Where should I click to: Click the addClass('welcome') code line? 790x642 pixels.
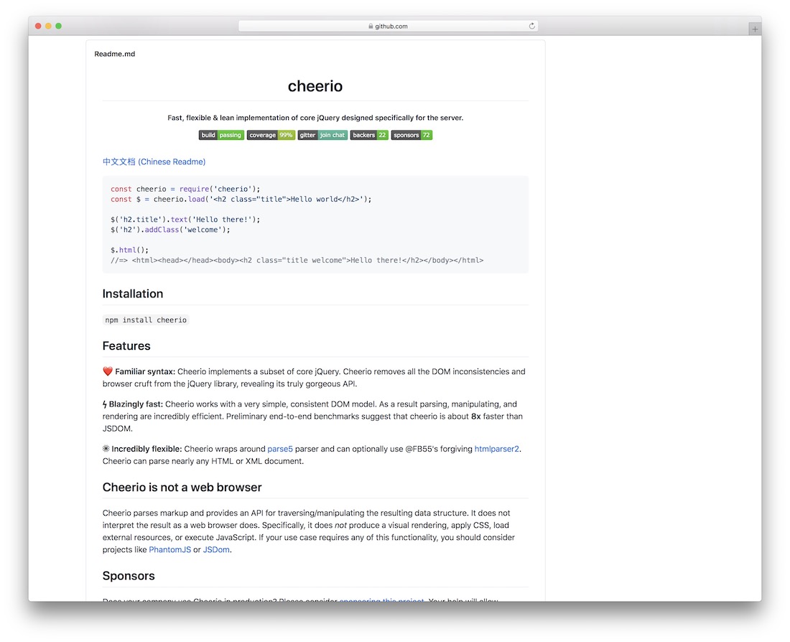click(x=170, y=230)
